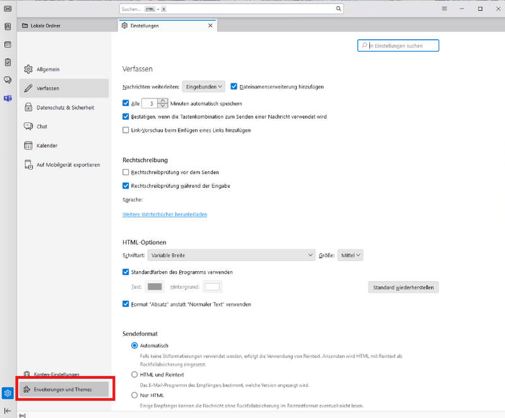This screenshot has width=505, height=418.
Task: Click the Verfassen pencil icon
Action: click(x=28, y=88)
